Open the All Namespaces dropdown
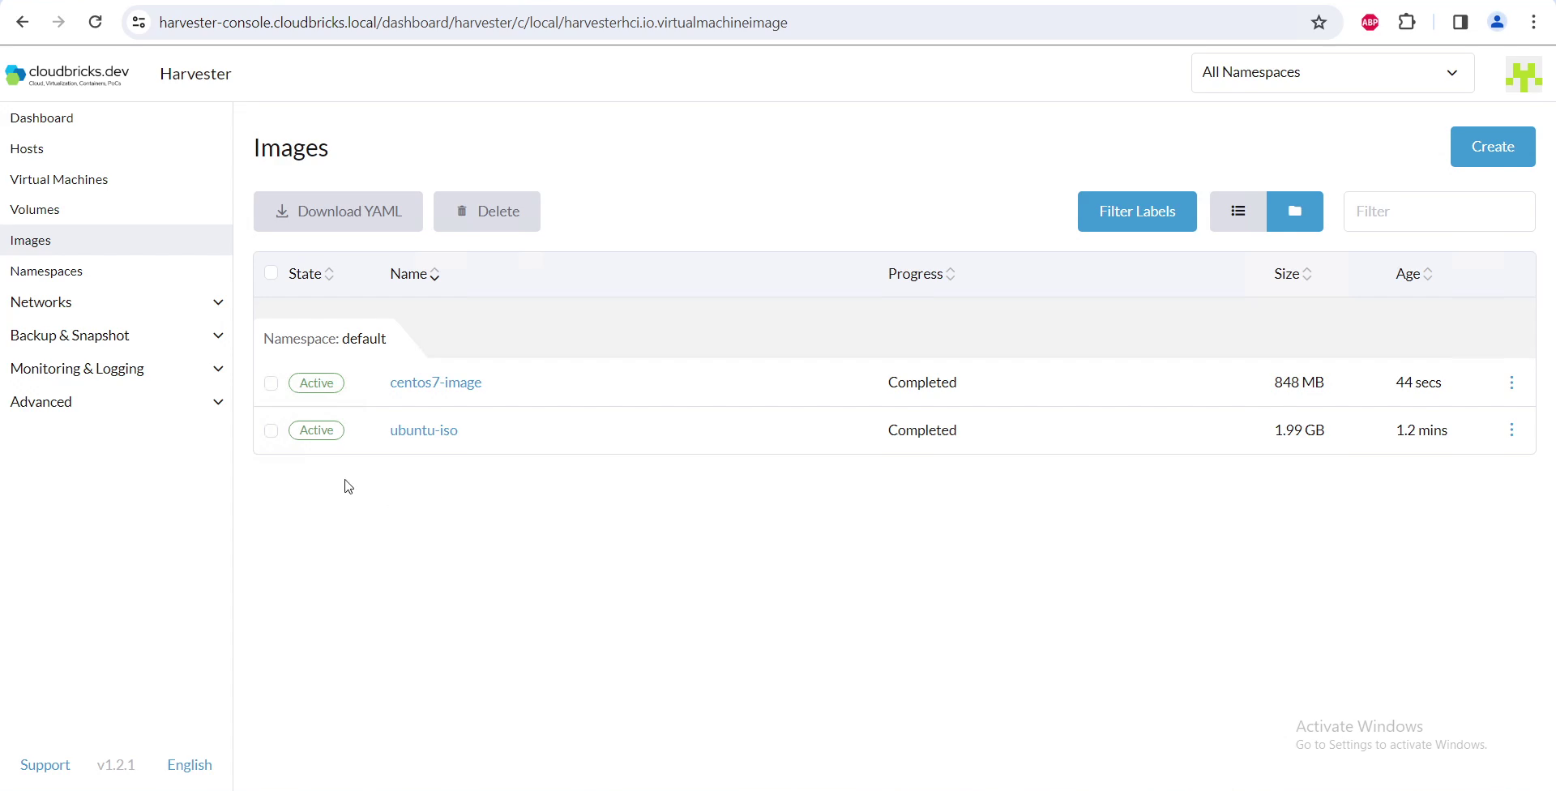Image resolution: width=1556 pixels, height=791 pixels. pyautogui.click(x=1332, y=73)
